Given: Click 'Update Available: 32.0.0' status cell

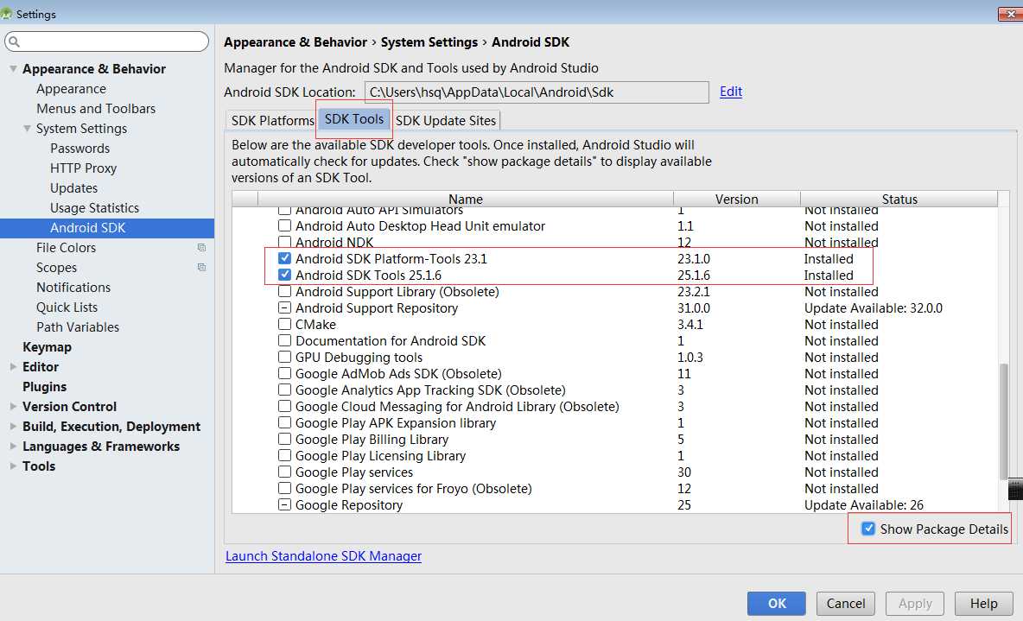Looking at the screenshot, I should coord(873,307).
